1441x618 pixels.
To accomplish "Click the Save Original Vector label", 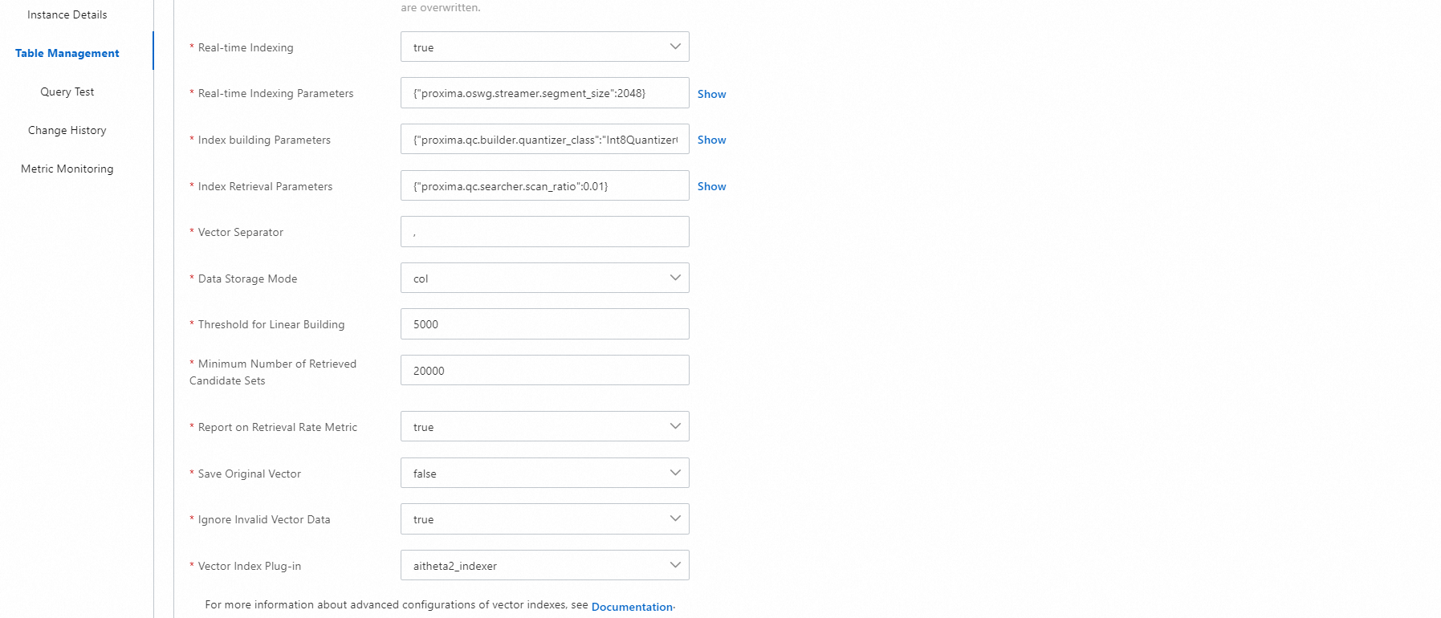I will coord(250,474).
